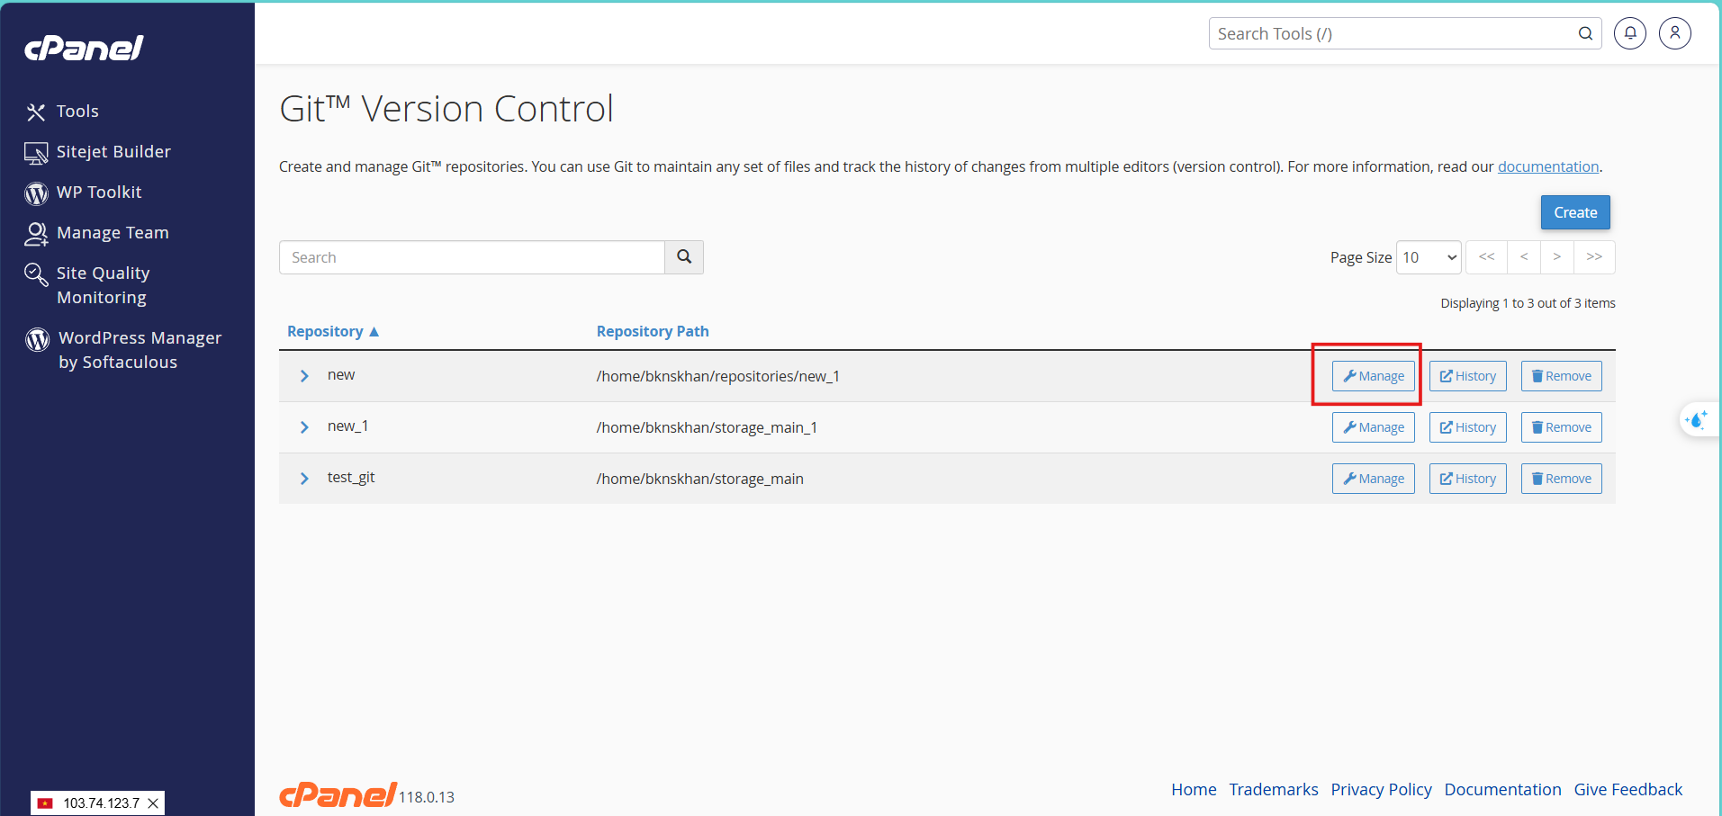Viewport: 1722px width, 816px height.
Task: View History of new repository
Action: (1468, 376)
